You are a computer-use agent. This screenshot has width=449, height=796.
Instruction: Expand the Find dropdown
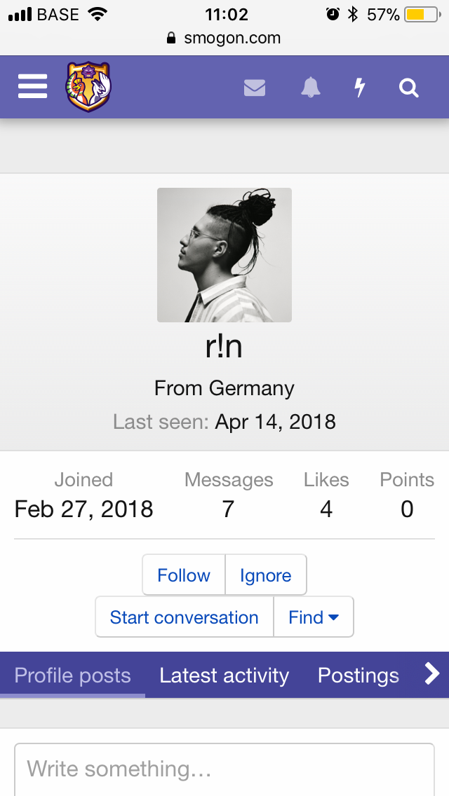(314, 617)
